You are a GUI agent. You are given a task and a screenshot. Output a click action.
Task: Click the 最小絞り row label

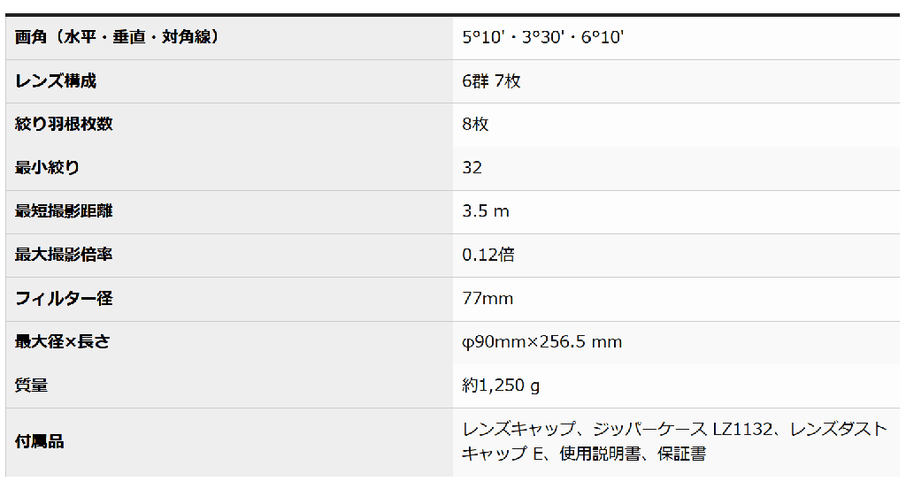pyautogui.click(x=48, y=168)
